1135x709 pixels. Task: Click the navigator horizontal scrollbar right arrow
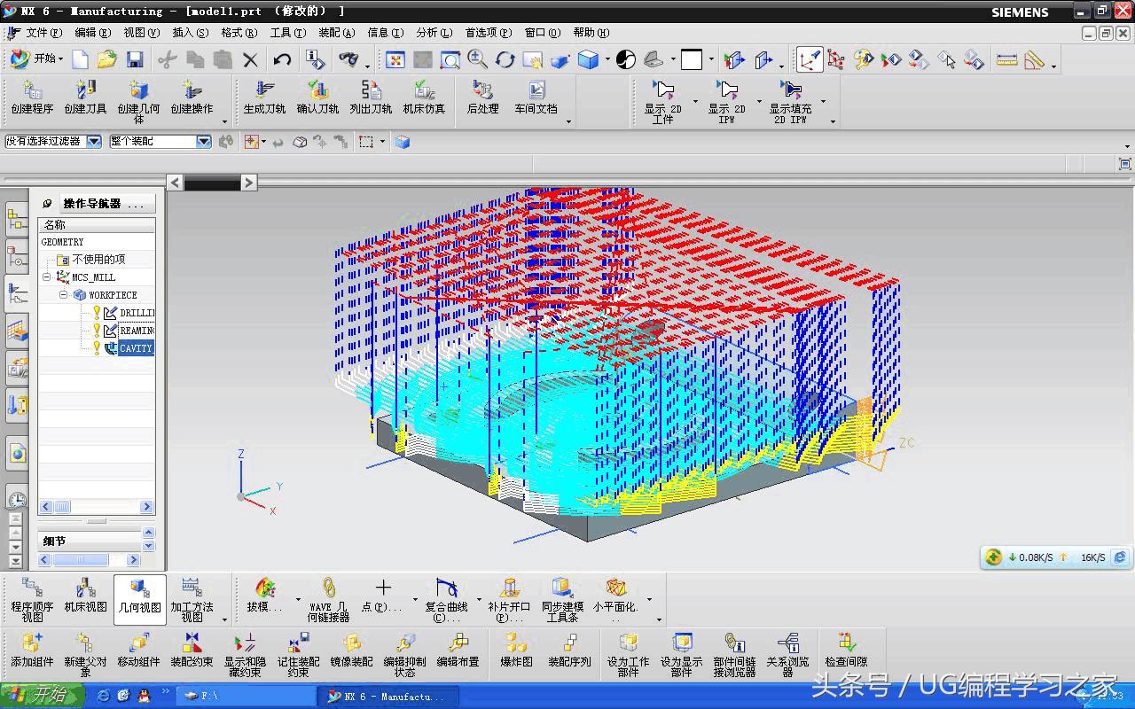[146, 507]
